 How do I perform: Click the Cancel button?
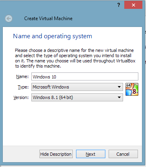coord(123,154)
